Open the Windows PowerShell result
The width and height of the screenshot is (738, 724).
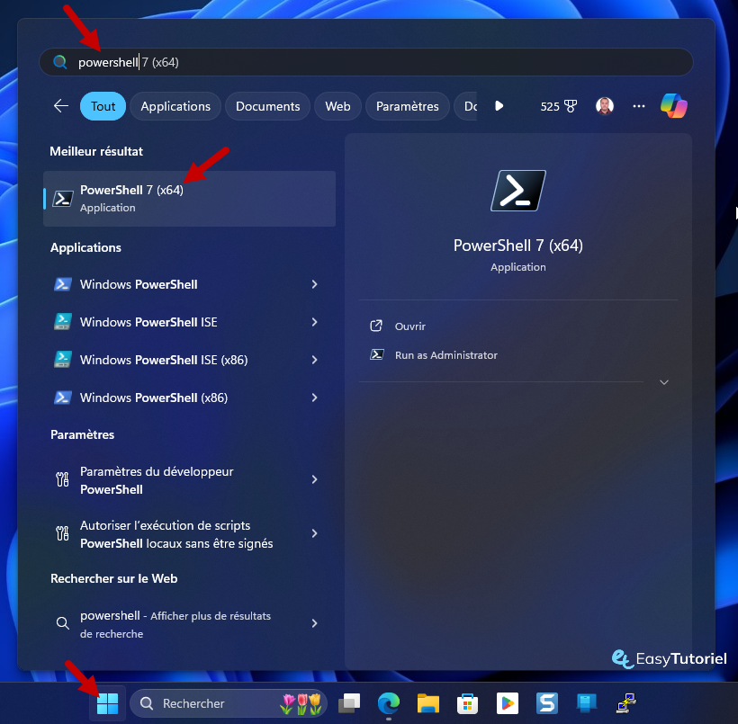[x=189, y=284]
